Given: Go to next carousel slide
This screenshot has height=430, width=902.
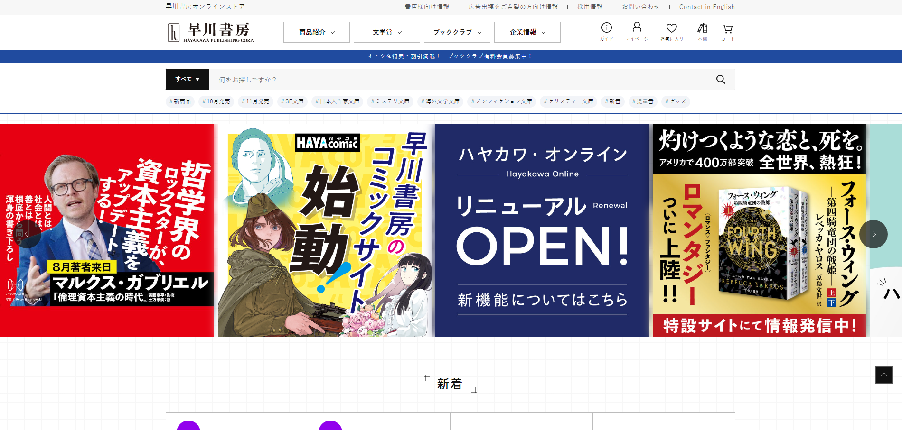Looking at the screenshot, I should (873, 234).
